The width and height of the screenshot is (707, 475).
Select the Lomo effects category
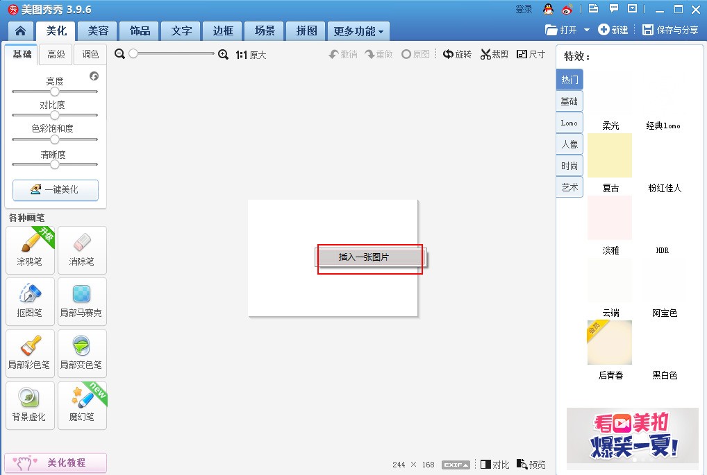[569, 123]
